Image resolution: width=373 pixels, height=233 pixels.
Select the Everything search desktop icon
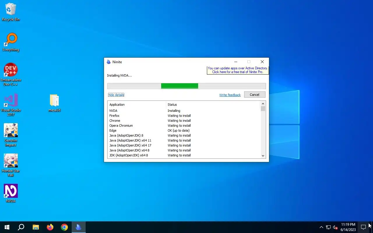pyautogui.click(x=11, y=42)
